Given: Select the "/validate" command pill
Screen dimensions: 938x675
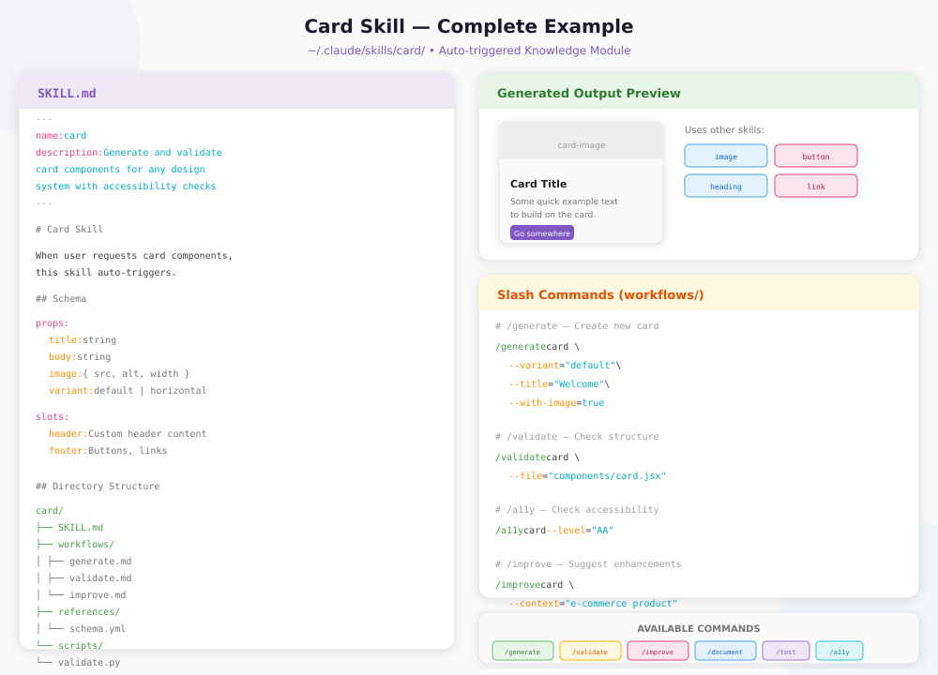Looking at the screenshot, I should pyautogui.click(x=590, y=650).
